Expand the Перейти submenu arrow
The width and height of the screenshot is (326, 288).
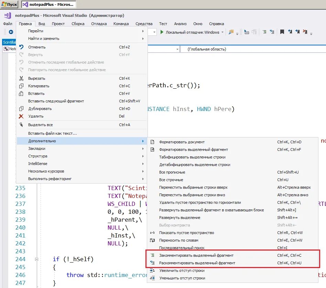coord(143,31)
